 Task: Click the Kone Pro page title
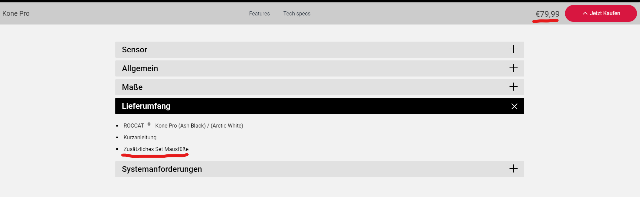click(16, 14)
